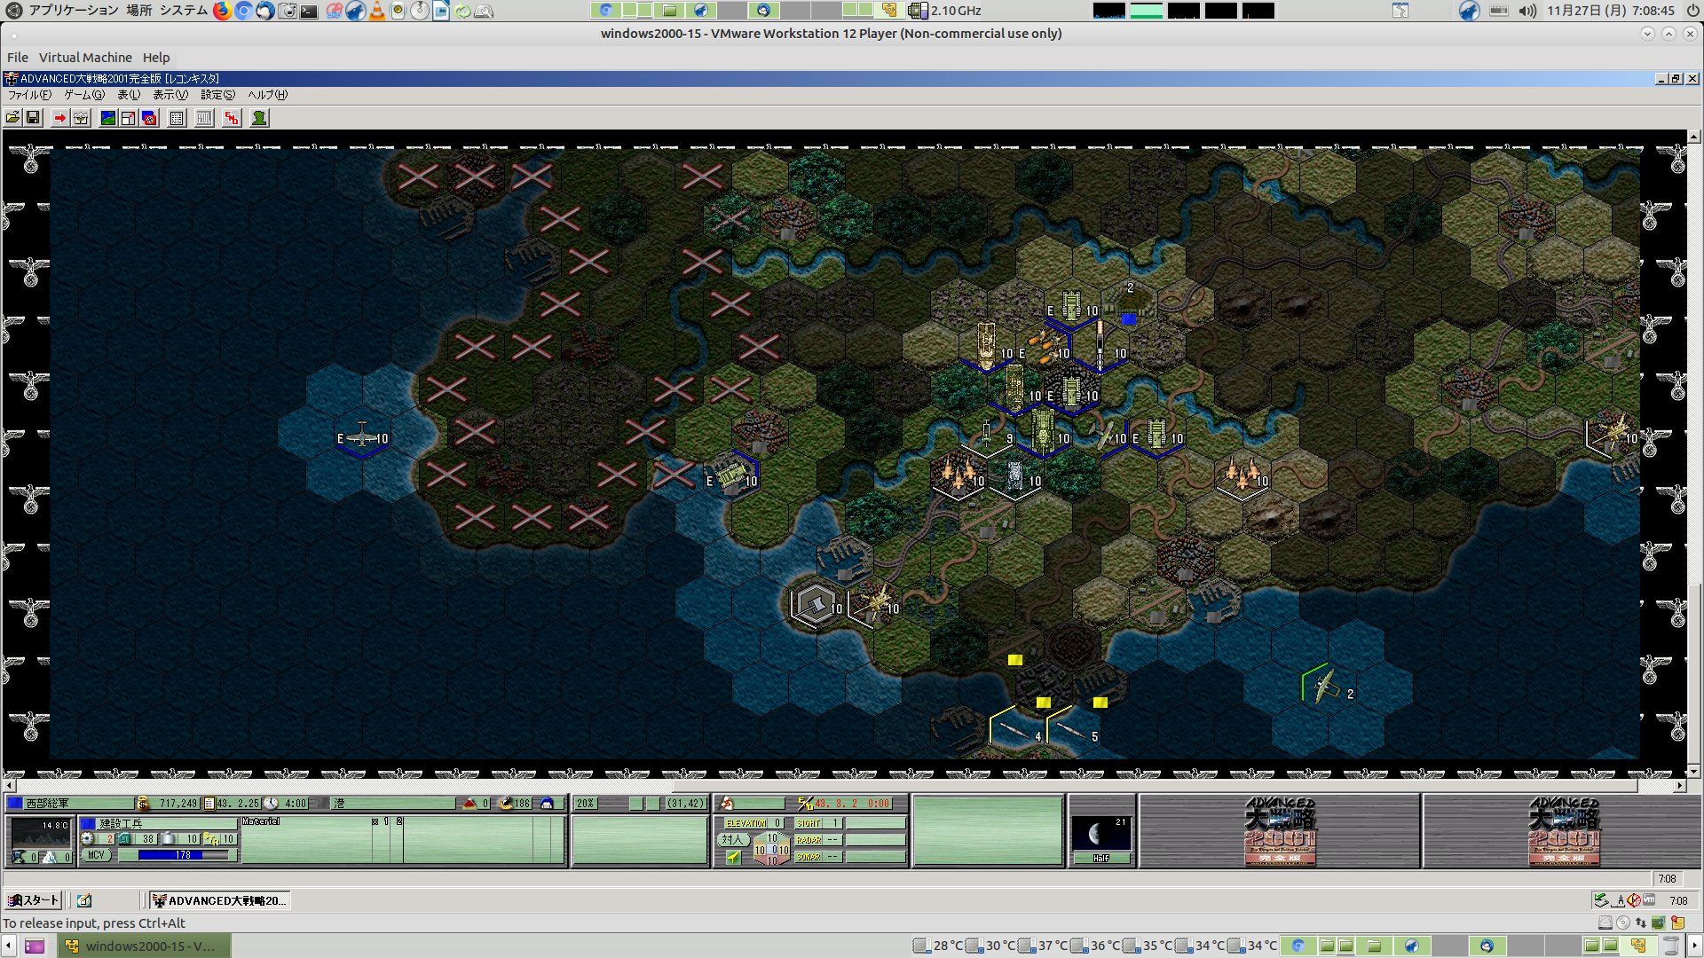Click the grid table toolbar icon
The height and width of the screenshot is (958, 1704).
(177, 118)
